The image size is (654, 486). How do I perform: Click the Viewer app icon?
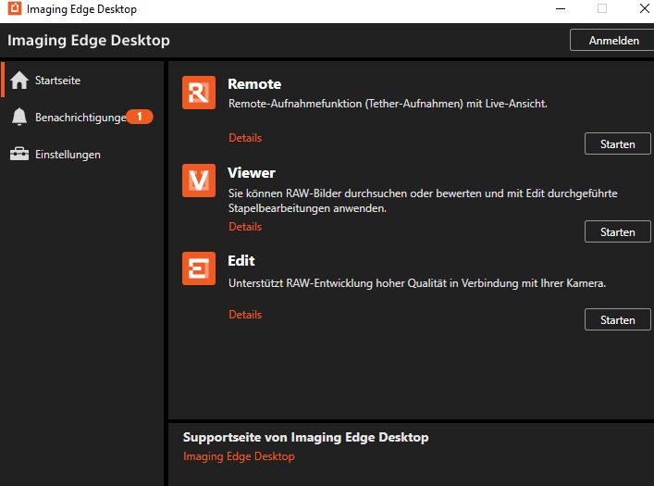(199, 181)
